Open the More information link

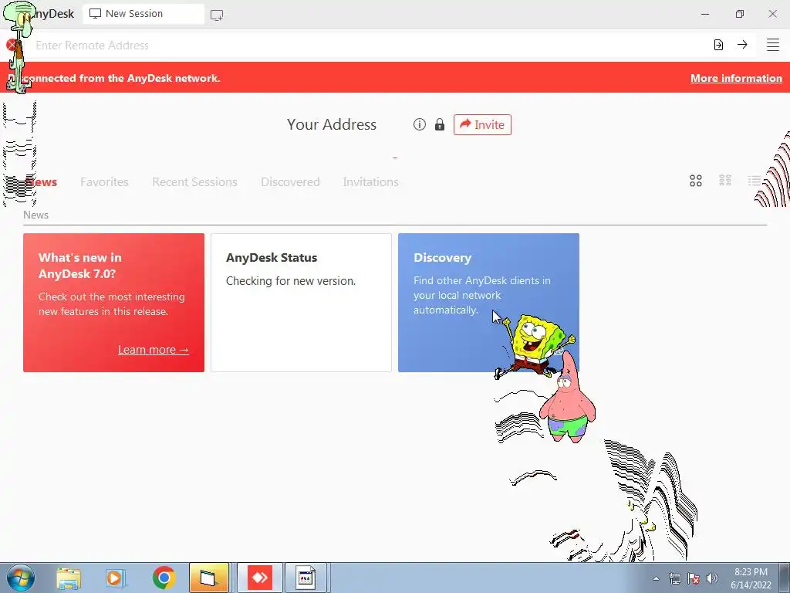tap(736, 78)
